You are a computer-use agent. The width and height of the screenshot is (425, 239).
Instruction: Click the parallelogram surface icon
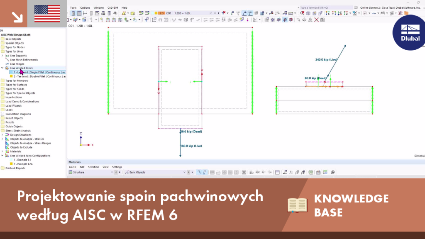click(x=124, y=13)
